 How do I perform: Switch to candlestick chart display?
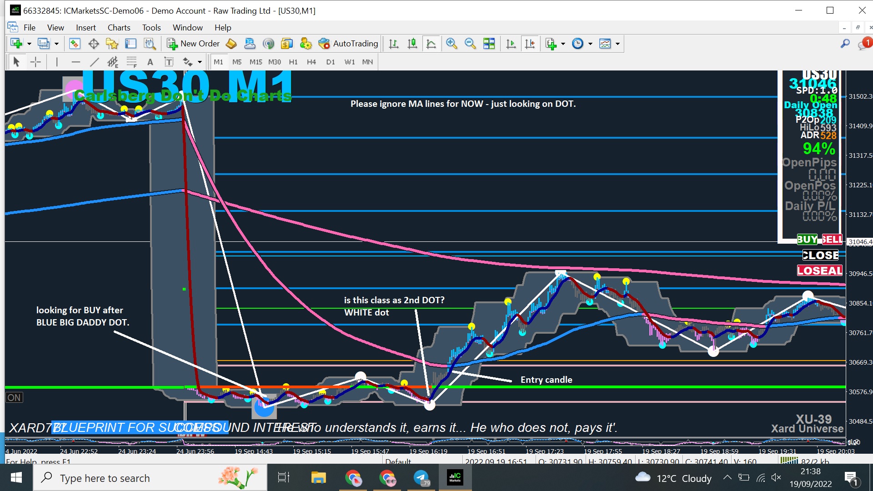click(412, 44)
